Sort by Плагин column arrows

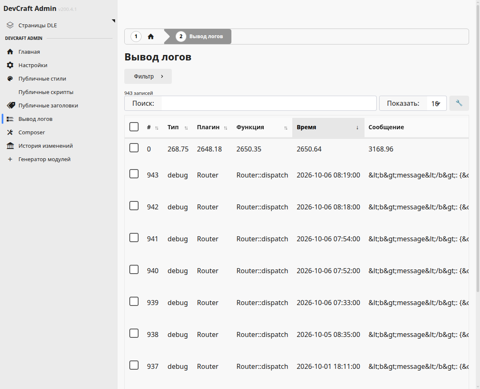coord(226,128)
